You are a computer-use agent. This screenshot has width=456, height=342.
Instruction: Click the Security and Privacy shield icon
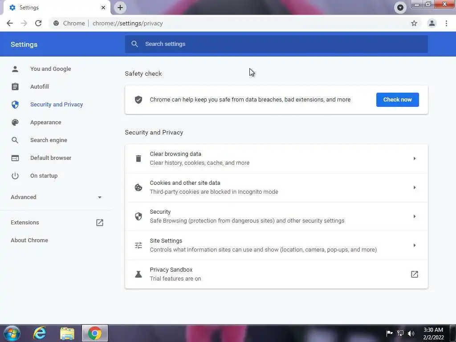(15, 104)
